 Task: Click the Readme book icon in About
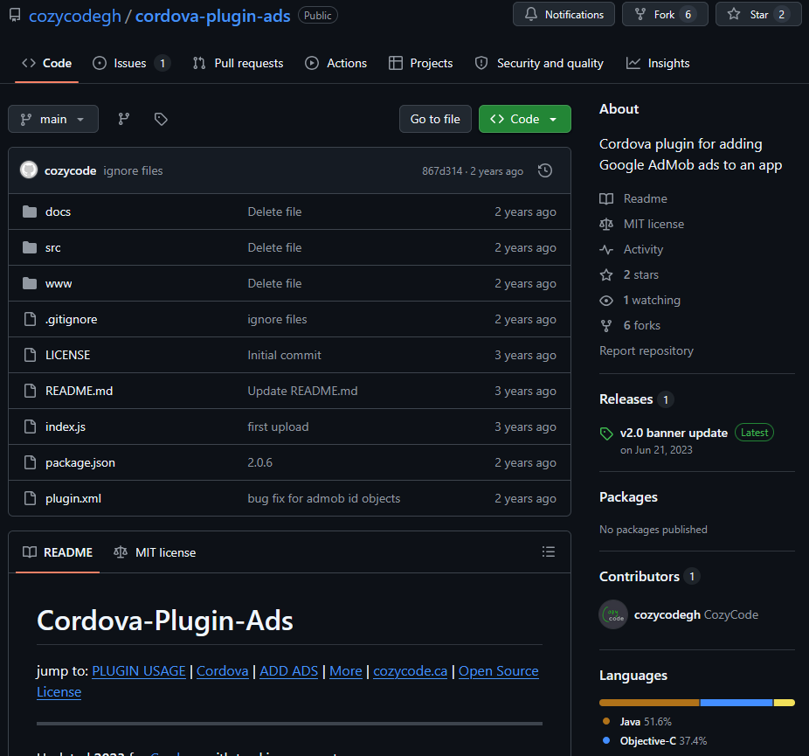point(606,198)
